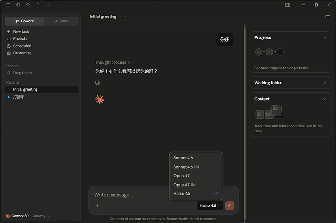Click 'Track tools and referenced files' description
Screen dimensions: 336x223
[288, 128]
